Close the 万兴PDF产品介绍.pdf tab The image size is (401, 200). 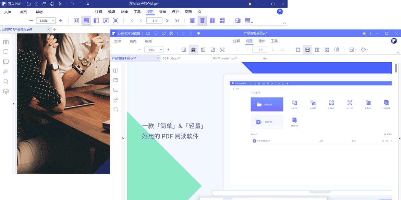tap(49, 29)
